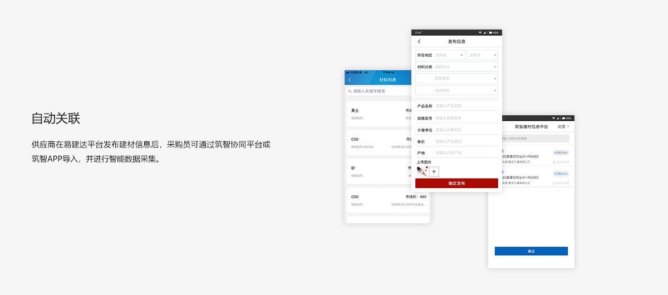Screen dimensions: 668x295
Task: Open the 选择省 province dropdown
Action: pos(449,55)
